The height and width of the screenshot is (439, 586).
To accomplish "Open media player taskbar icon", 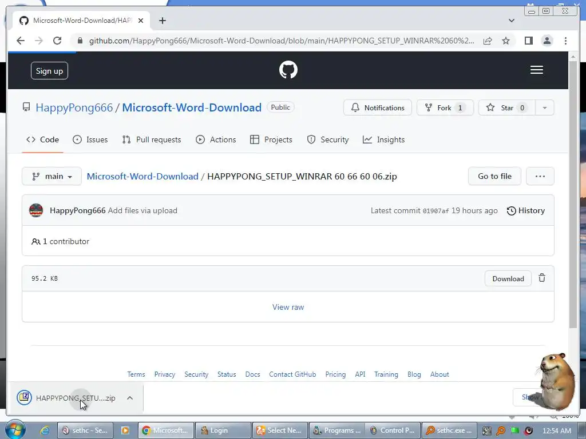I will point(125,430).
